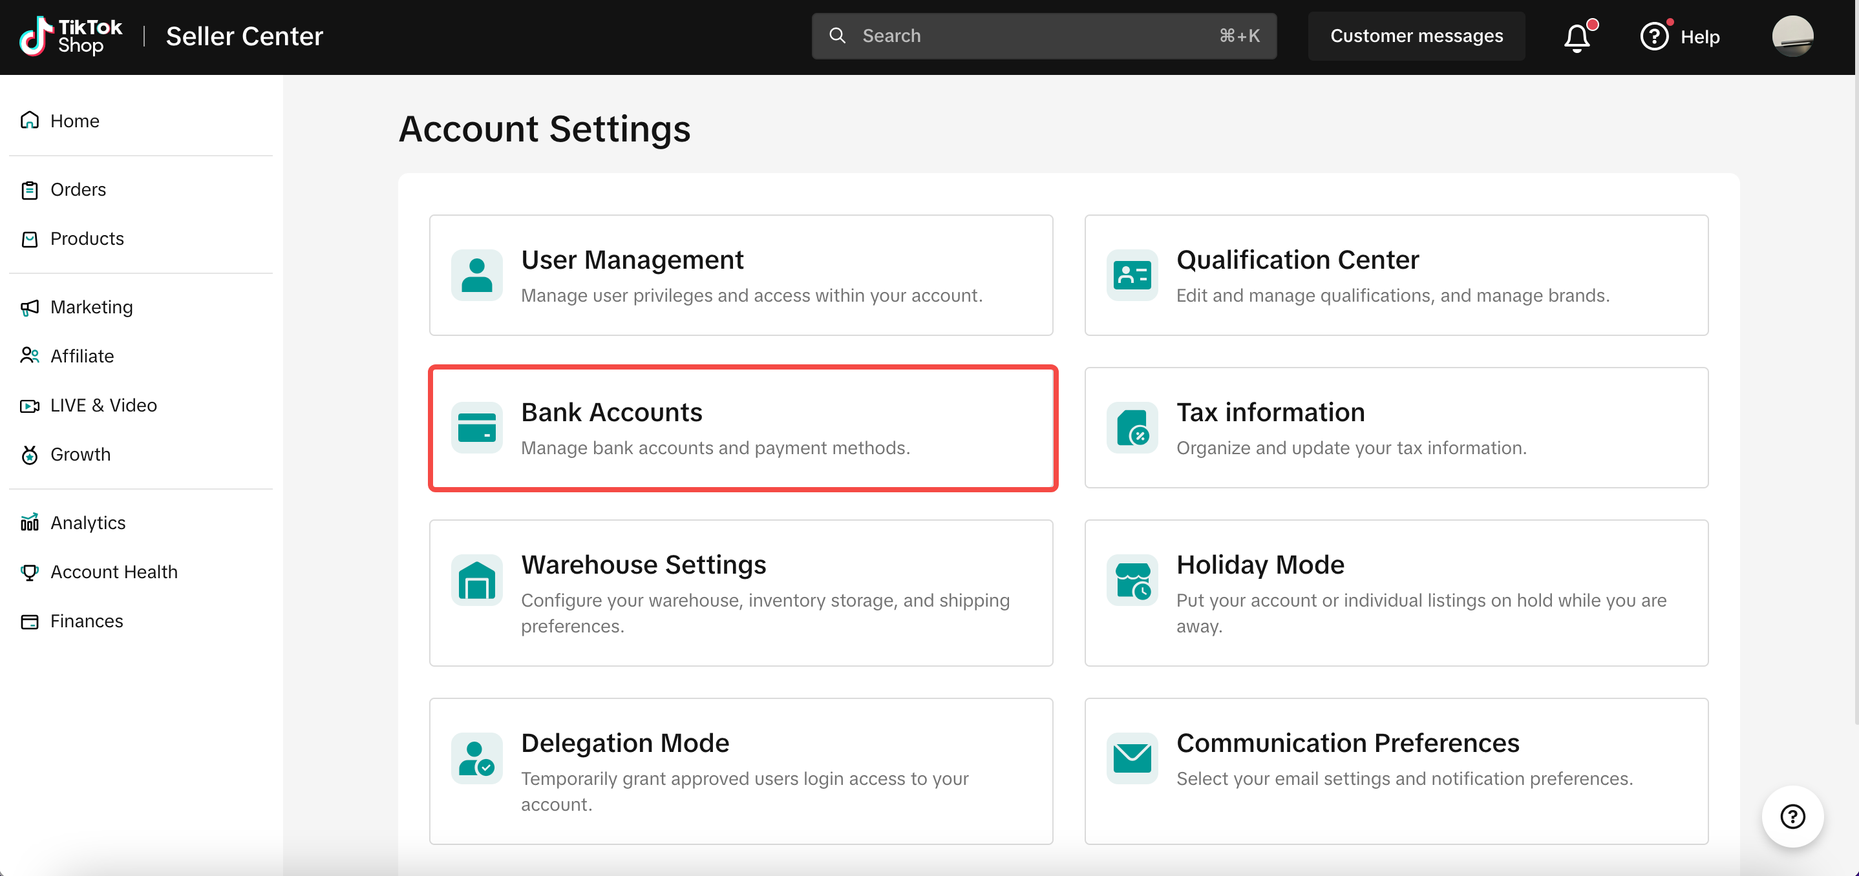The height and width of the screenshot is (876, 1859).
Task: Click the User Management person icon
Action: [x=476, y=275]
